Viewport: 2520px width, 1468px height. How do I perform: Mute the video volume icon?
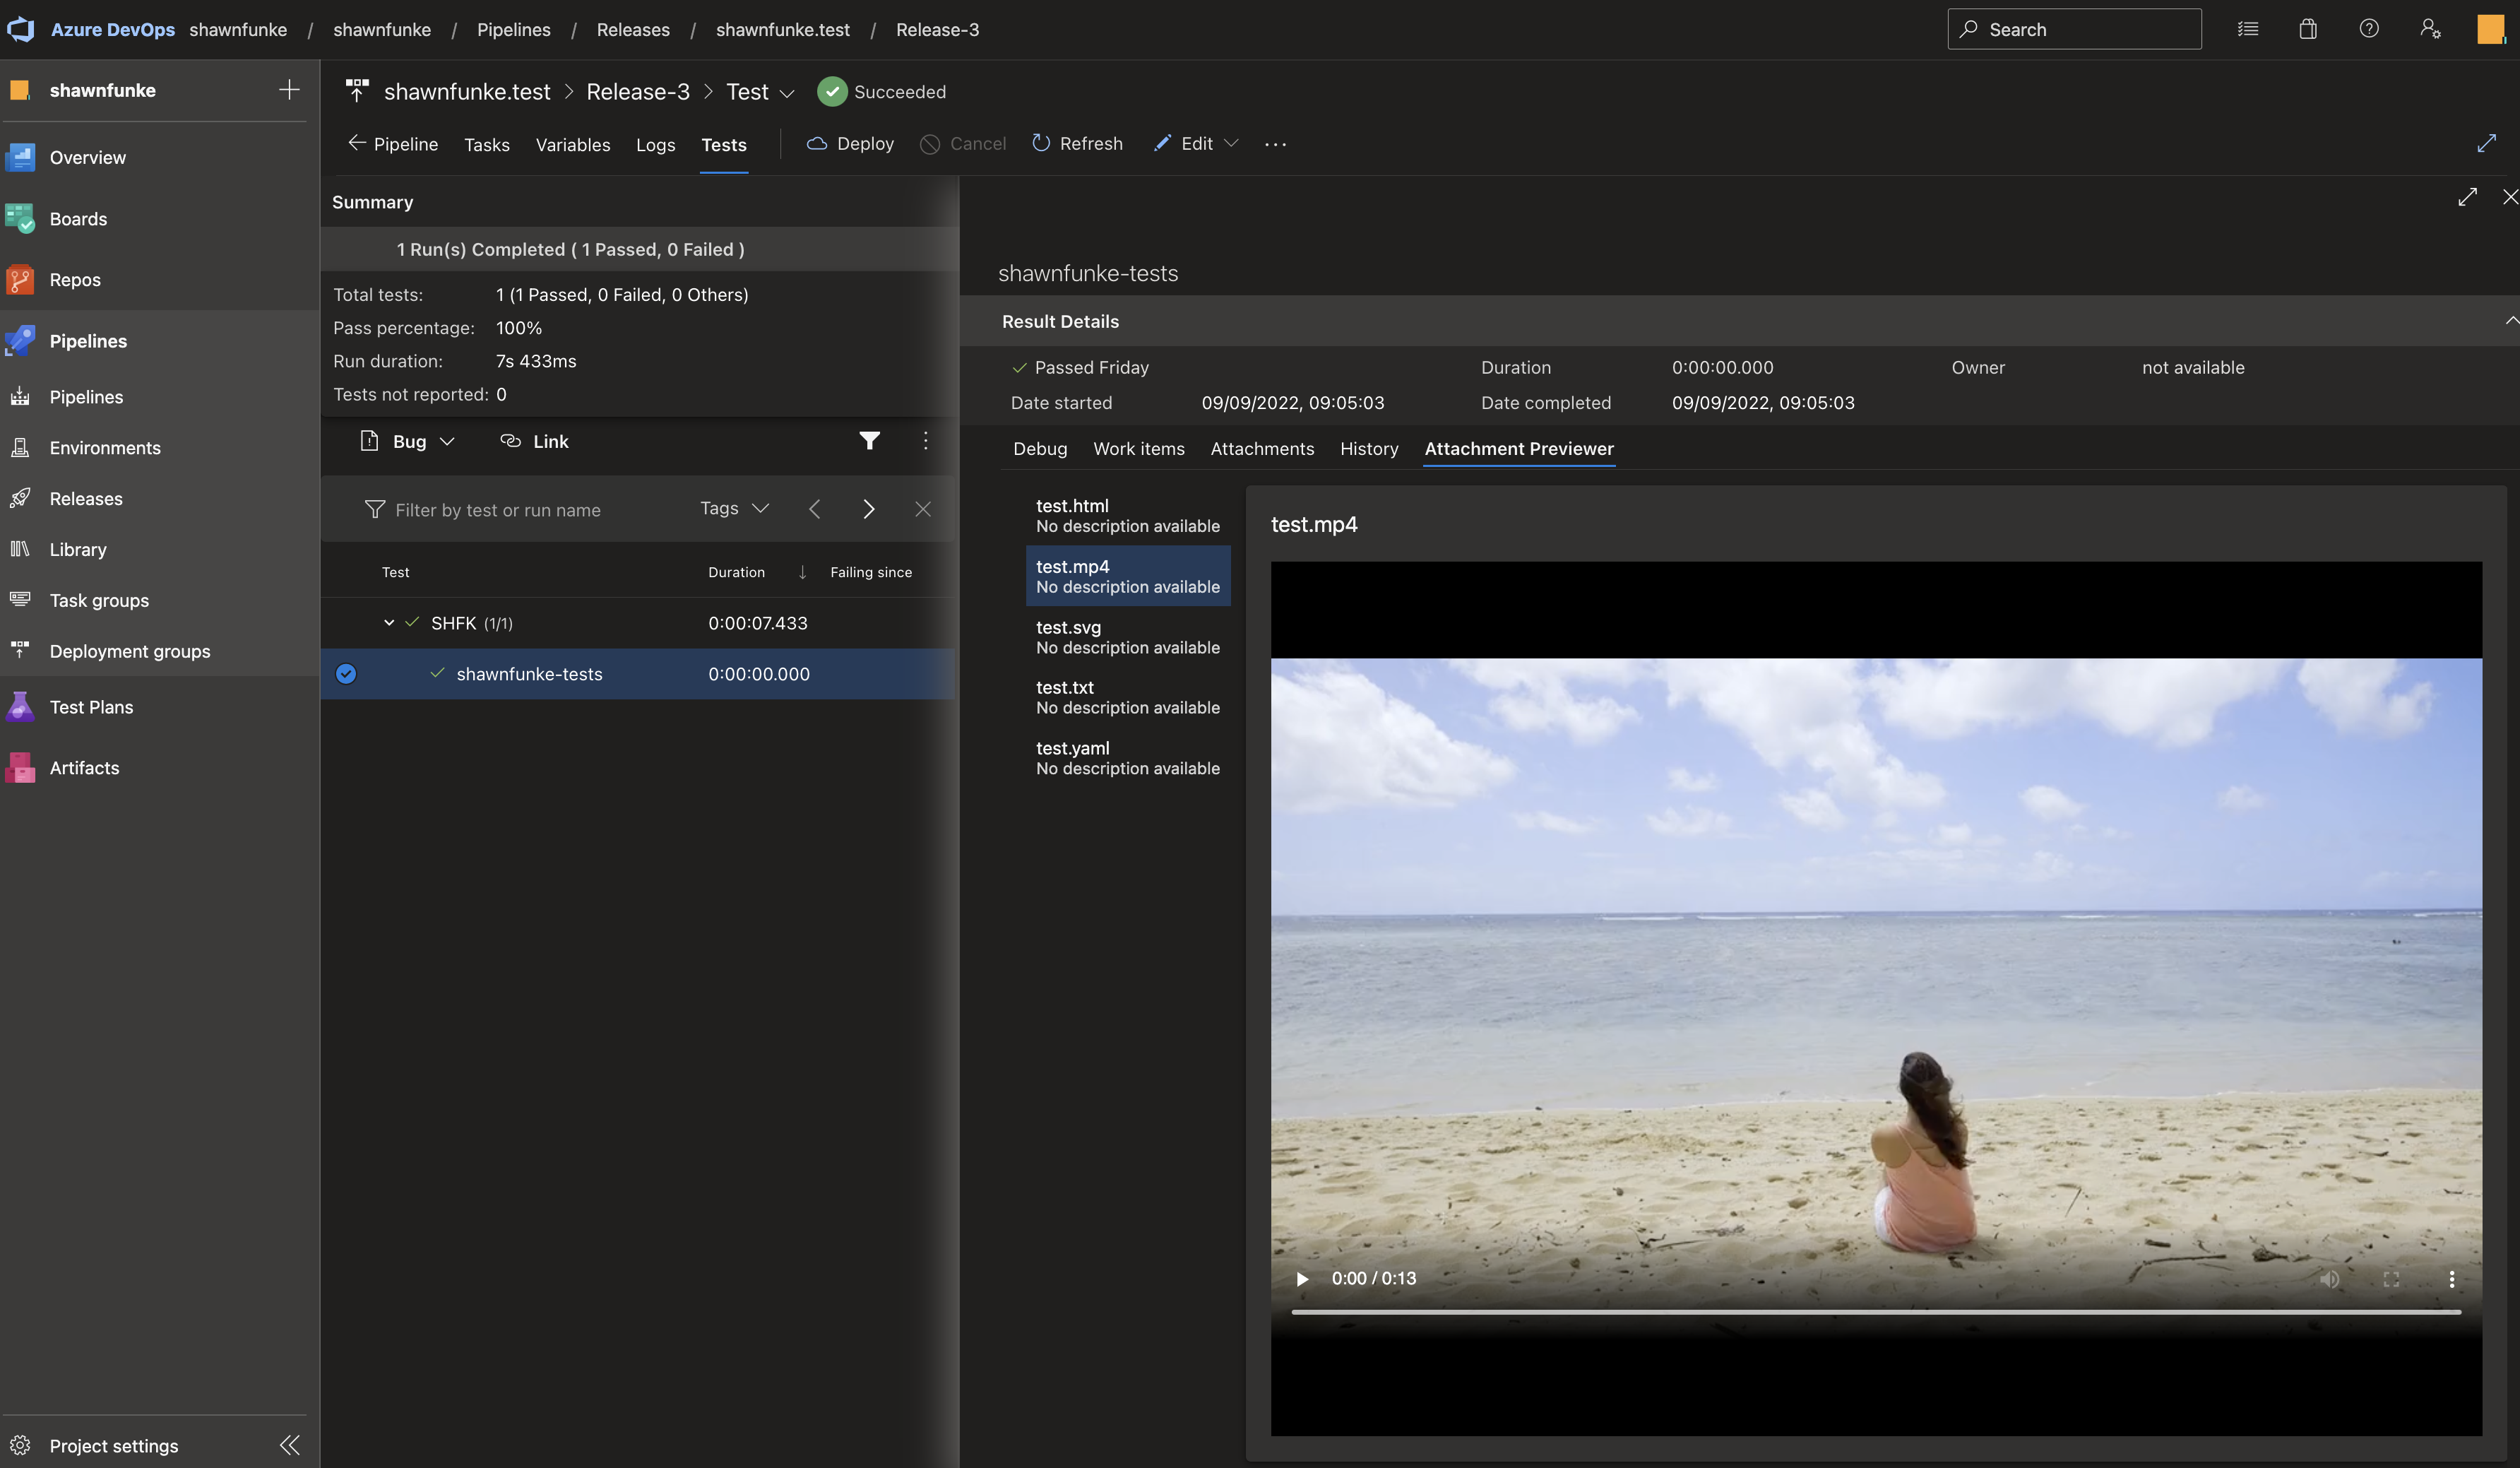tap(2329, 1279)
